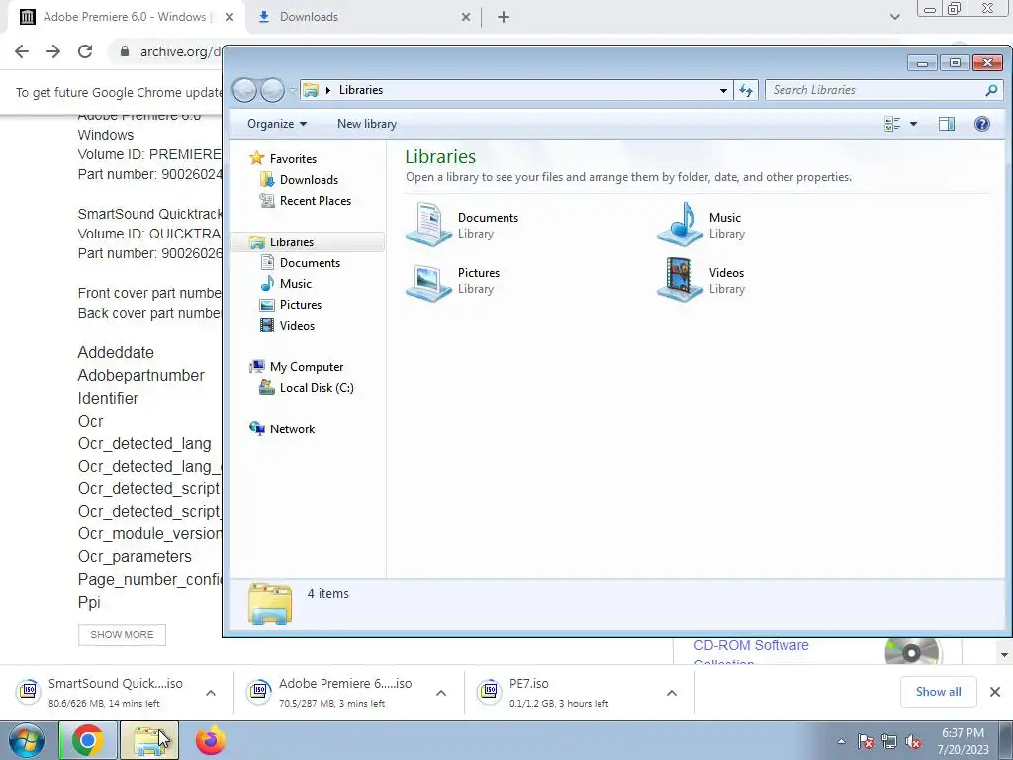Click the SHOW MORE button on archive page
This screenshot has width=1013, height=760.
tap(122, 634)
